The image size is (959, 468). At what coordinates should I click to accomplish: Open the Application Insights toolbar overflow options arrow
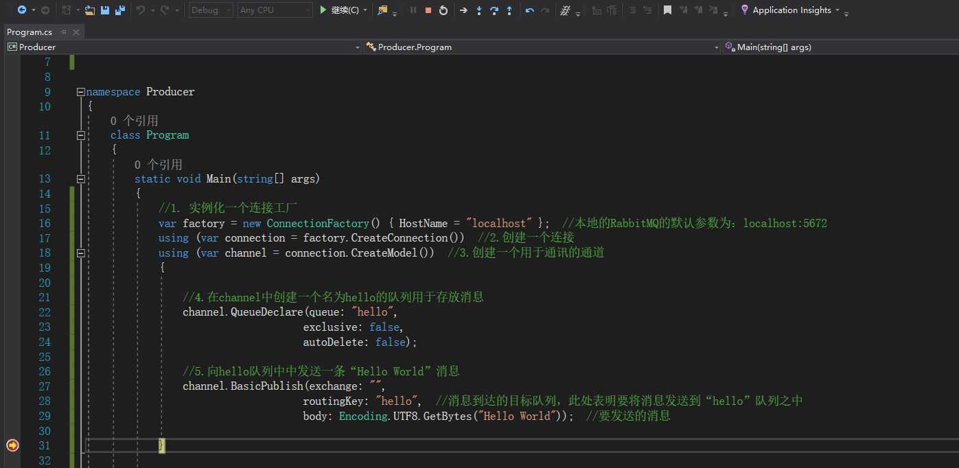847,13
